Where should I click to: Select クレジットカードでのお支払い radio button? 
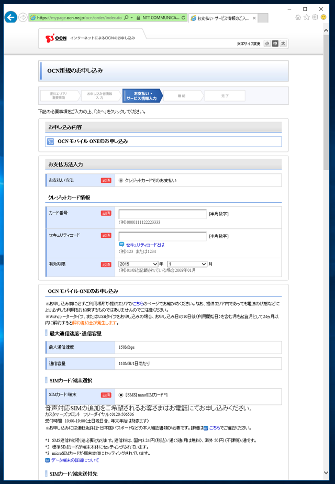point(121,181)
